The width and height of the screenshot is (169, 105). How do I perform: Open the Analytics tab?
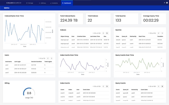(x=54, y=3)
